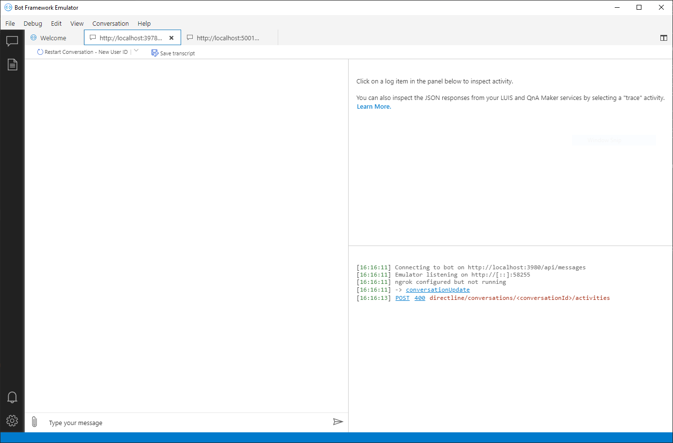
Task: Click the Learn More link
Action: [x=373, y=106]
